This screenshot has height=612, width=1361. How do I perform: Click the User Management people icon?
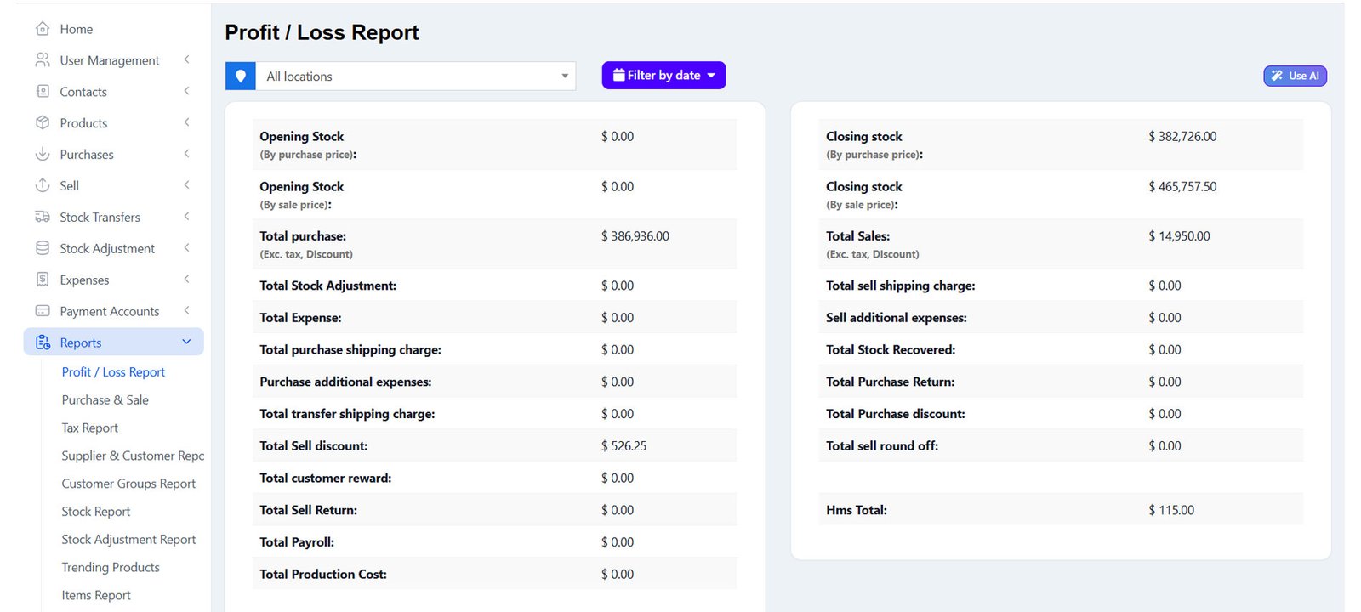43,60
